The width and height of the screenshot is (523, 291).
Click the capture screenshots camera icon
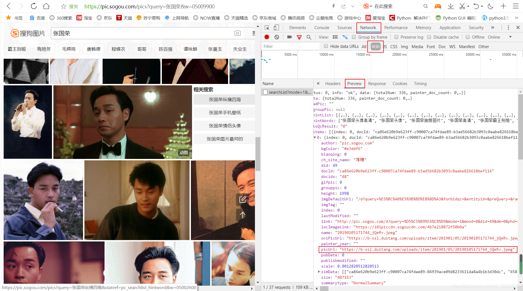point(290,37)
